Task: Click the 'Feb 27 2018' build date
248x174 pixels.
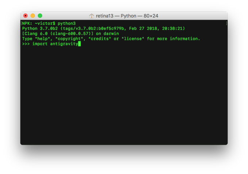Action: pos(146,28)
